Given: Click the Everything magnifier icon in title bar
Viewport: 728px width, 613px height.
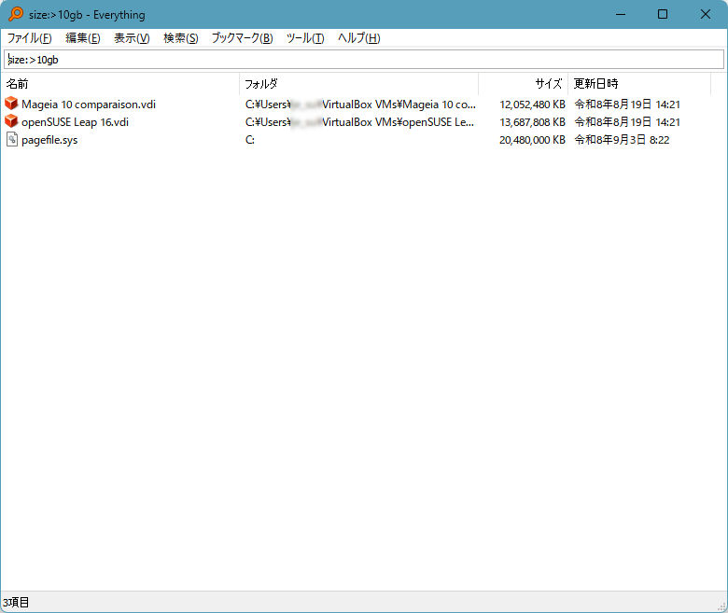Looking at the screenshot, I should (16, 14).
